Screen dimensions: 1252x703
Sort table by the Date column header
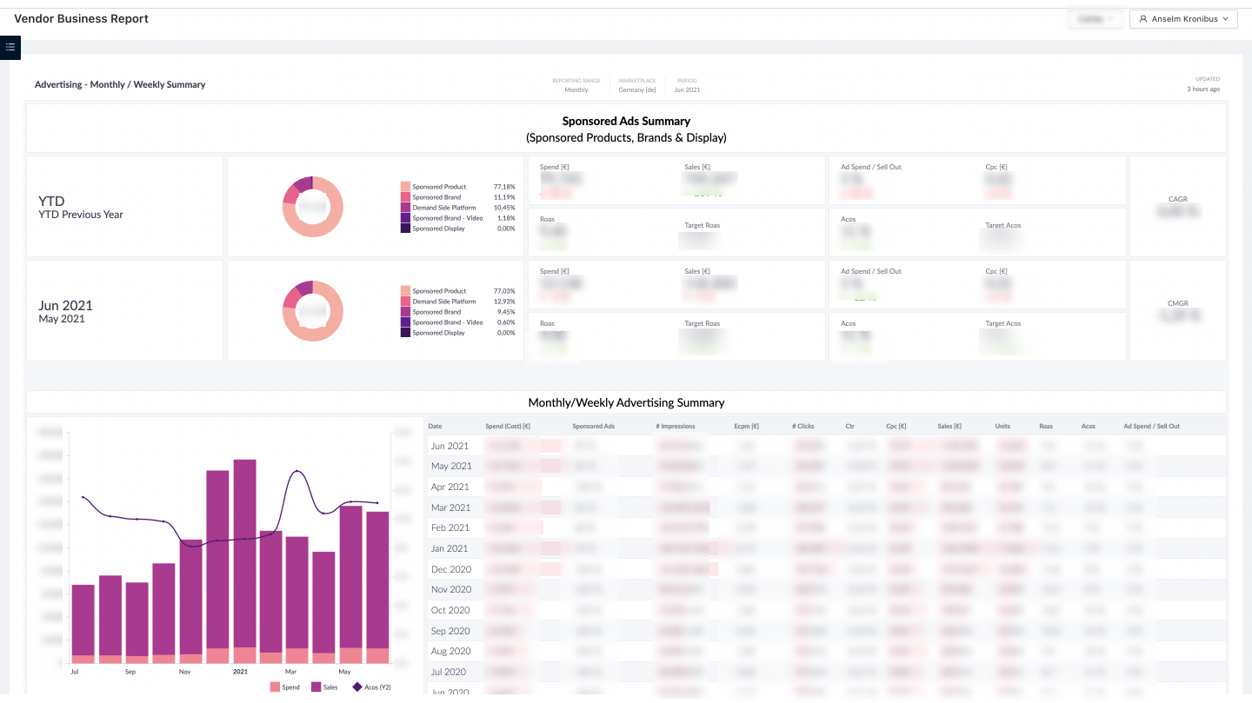pyautogui.click(x=435, y=427)
